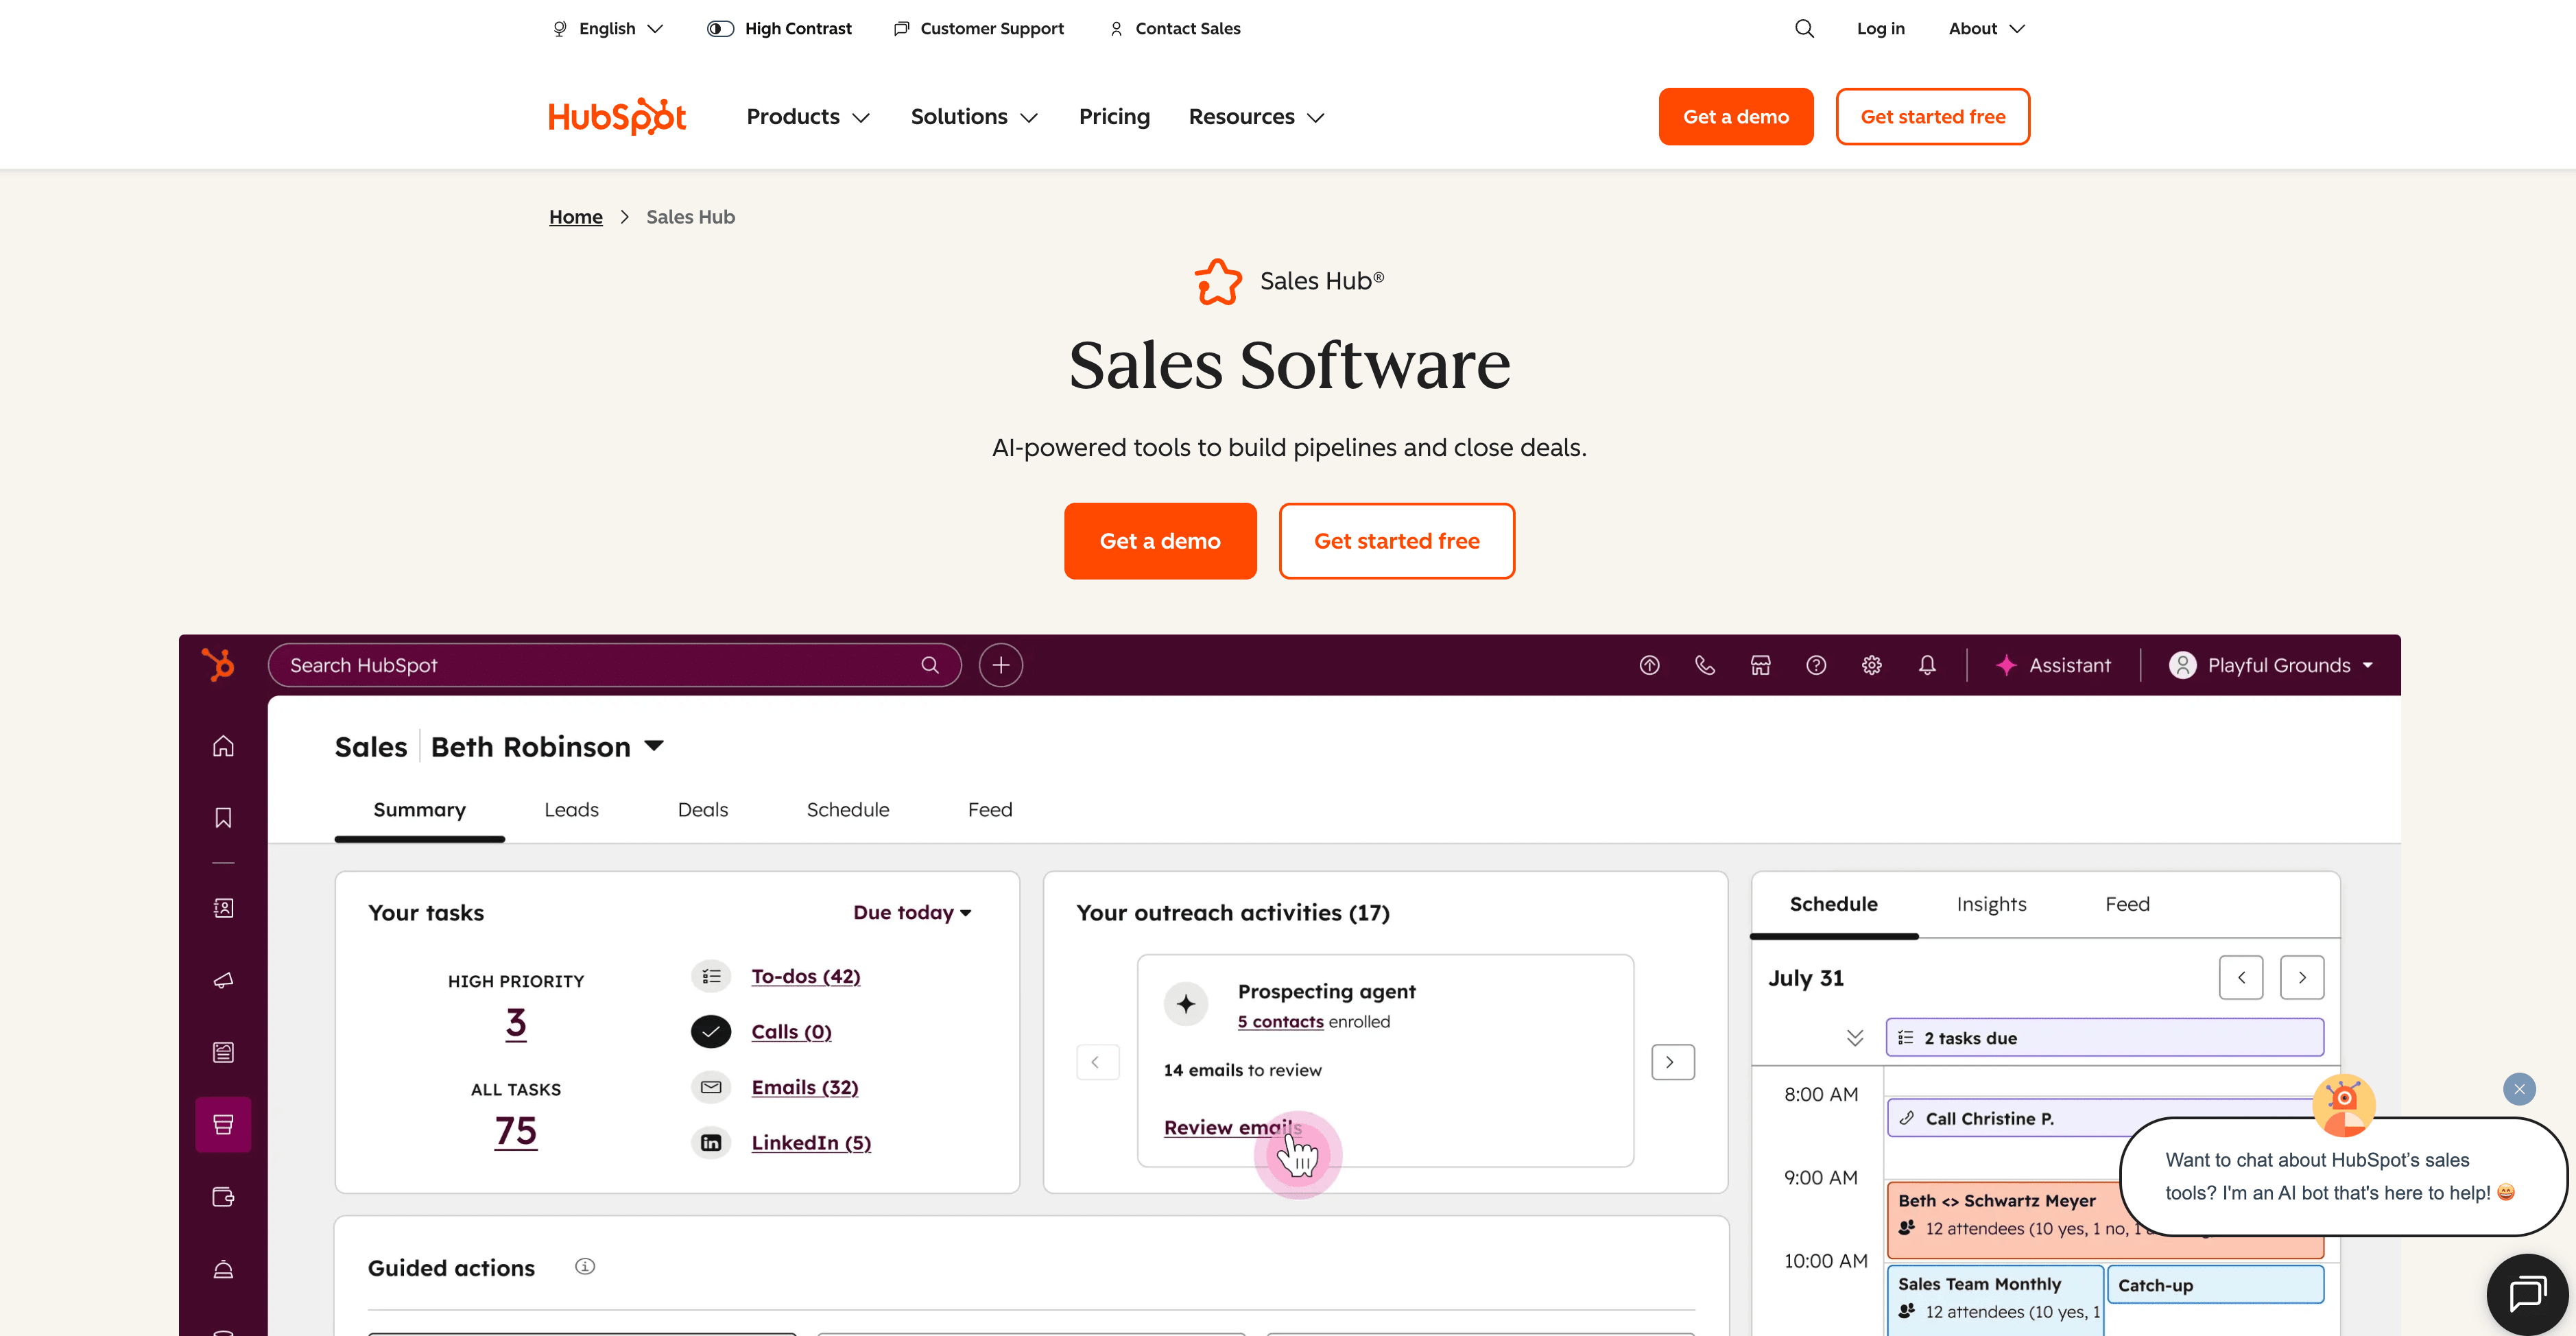Open the content newspaper icon in the sidebar
2576x1336 pixels.
[223, 1052]
